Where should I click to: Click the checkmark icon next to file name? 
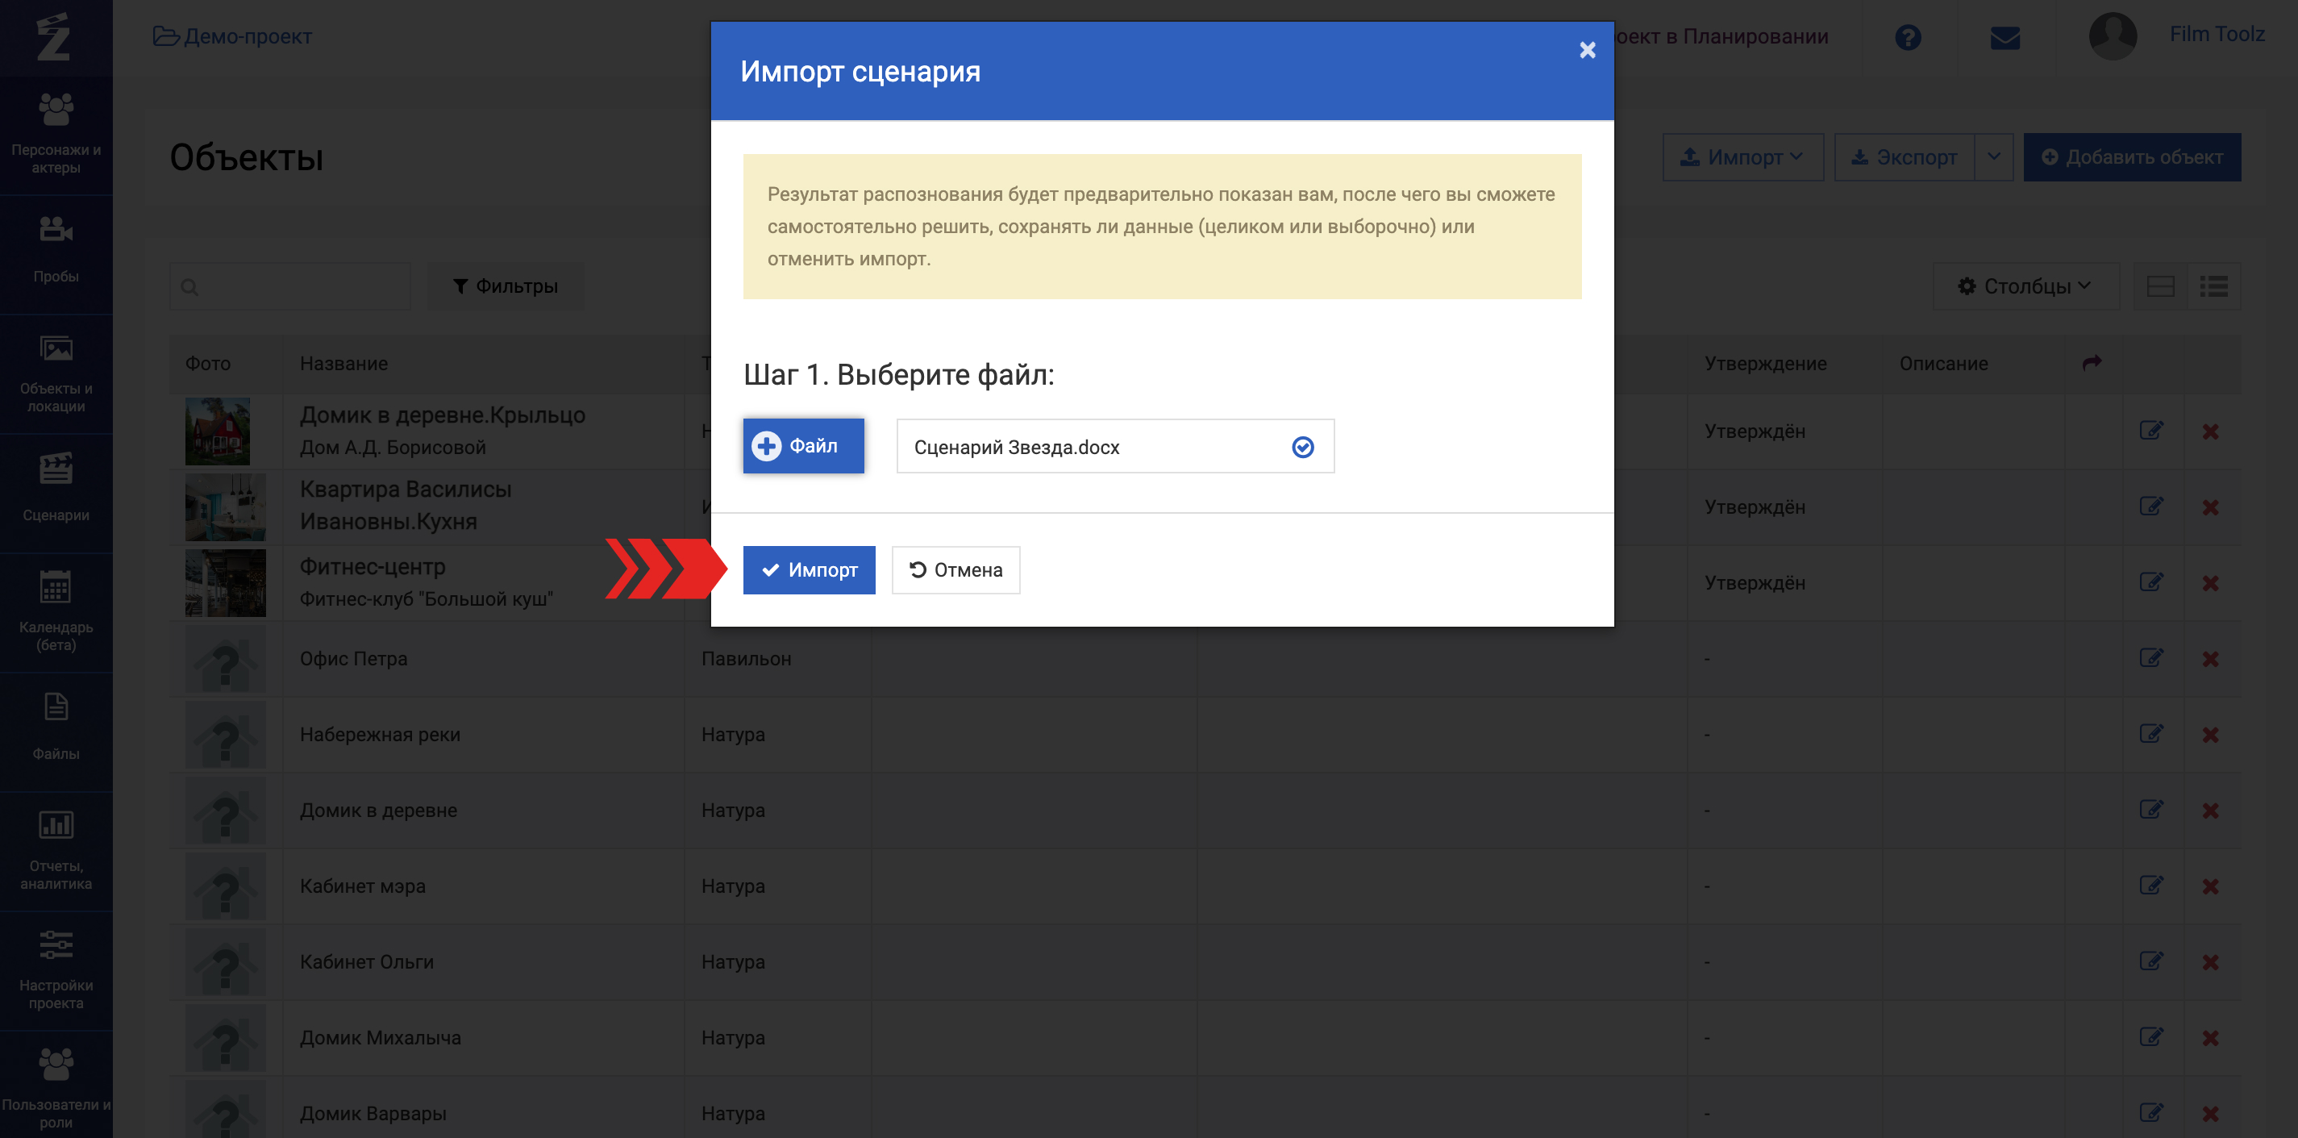1302,446
